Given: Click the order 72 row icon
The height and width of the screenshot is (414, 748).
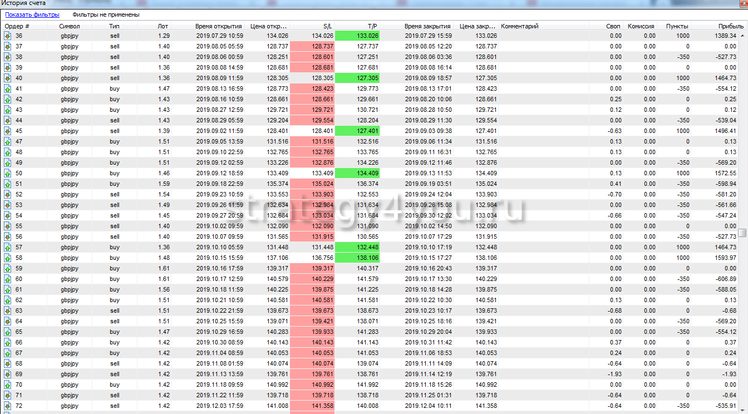Looking at the screenshot, I should (x=8, y=406).
